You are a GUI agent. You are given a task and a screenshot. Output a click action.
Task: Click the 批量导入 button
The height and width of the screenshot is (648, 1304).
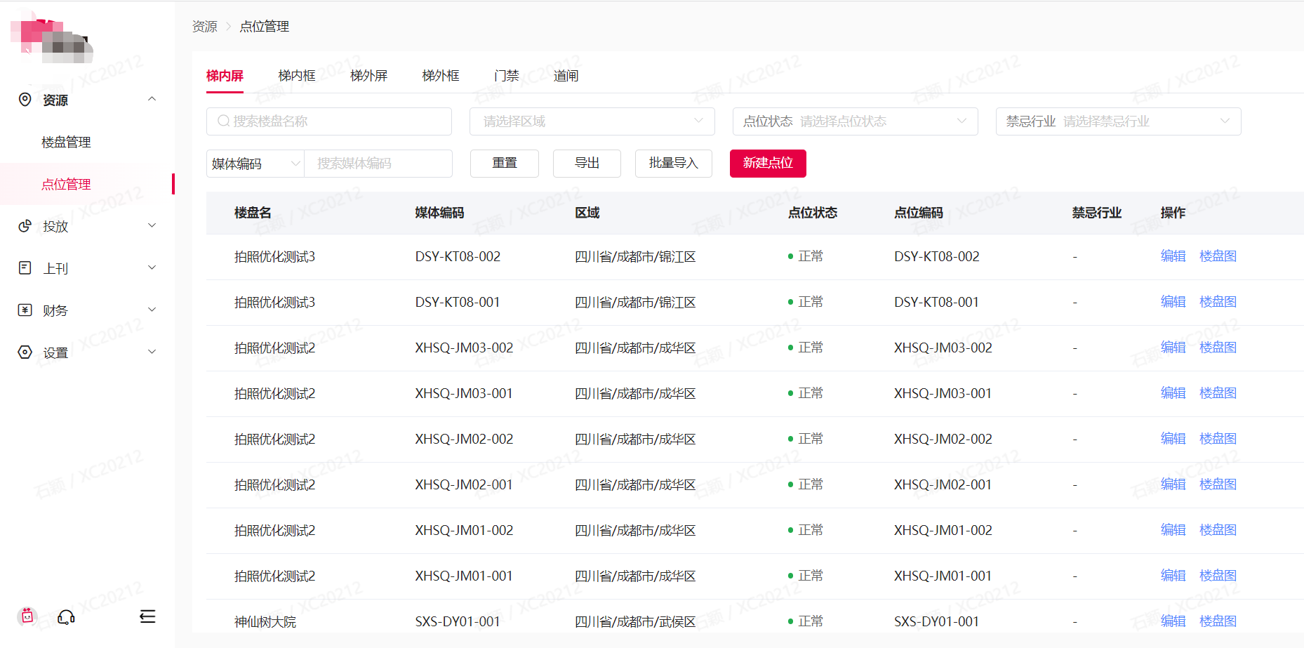(x=674, y=164)
